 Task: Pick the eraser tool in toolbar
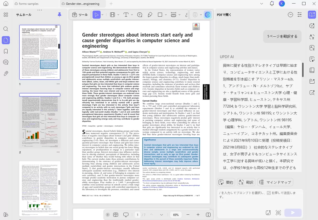point(150,15)
